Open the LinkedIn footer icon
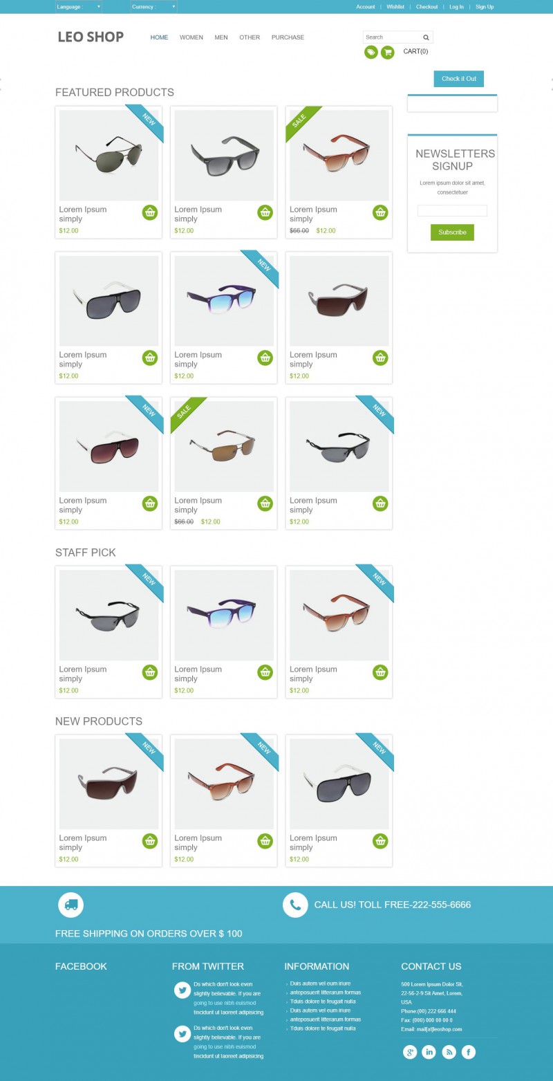 [429, 1052]
